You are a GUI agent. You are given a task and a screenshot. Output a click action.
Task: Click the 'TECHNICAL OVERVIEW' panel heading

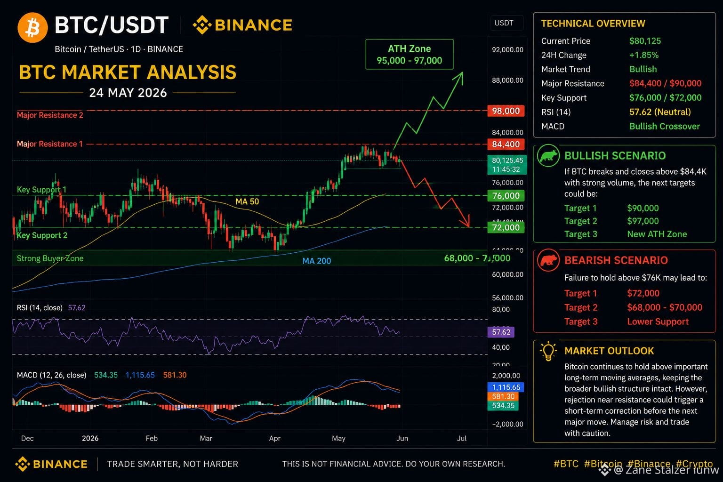[x=593, y=24]
